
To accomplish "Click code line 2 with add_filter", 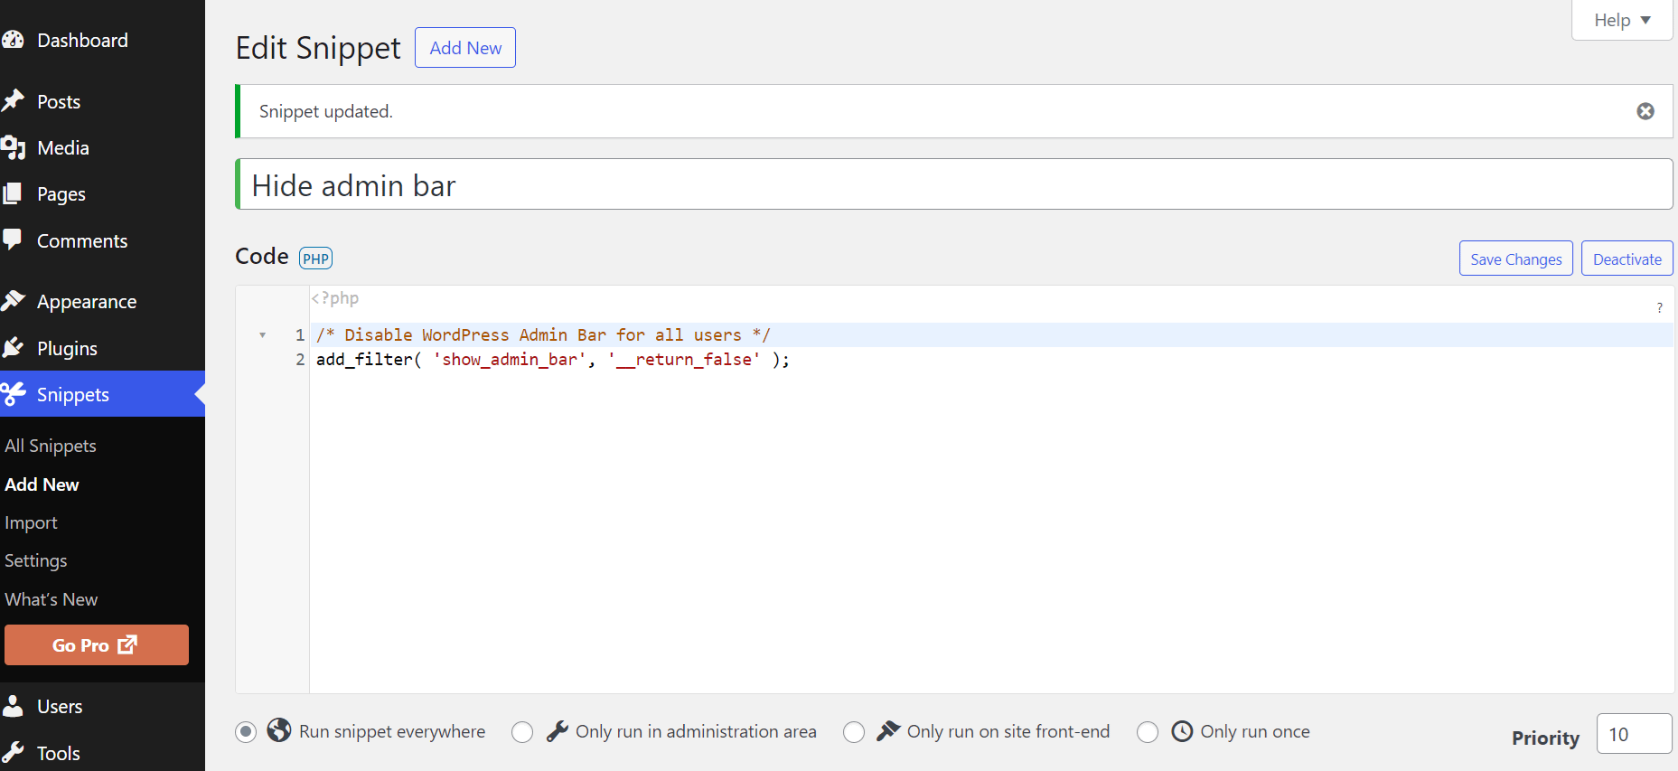I will (x=553, y=360).
